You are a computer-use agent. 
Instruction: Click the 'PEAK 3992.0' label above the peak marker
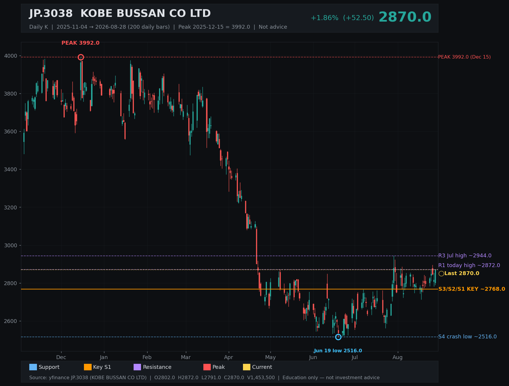click(80, 43)
